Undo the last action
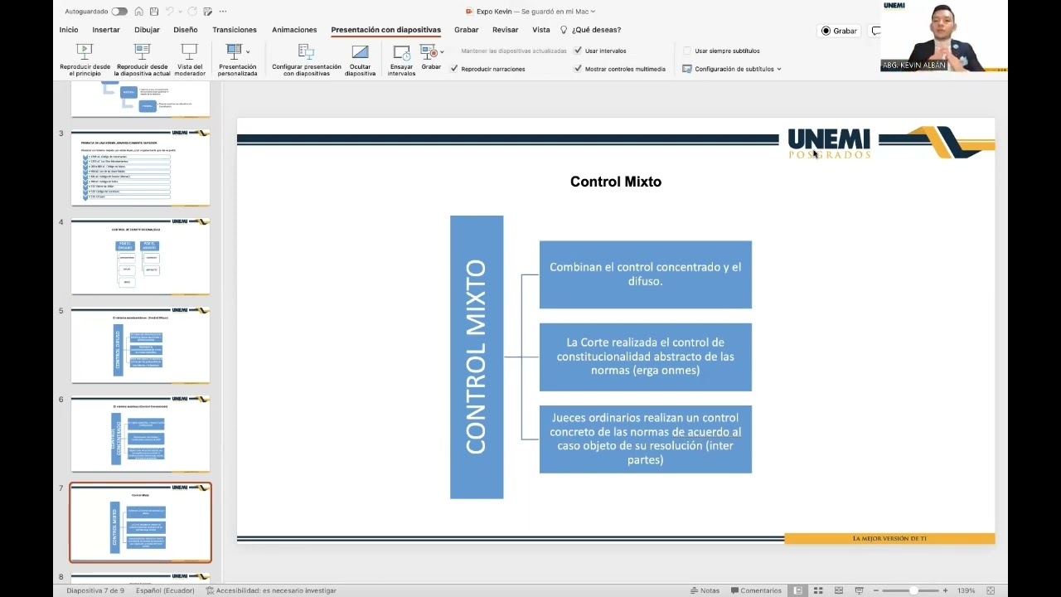The height and width of the screenshot is (597, 1061). pyautogui.click(x=169, y=12)
